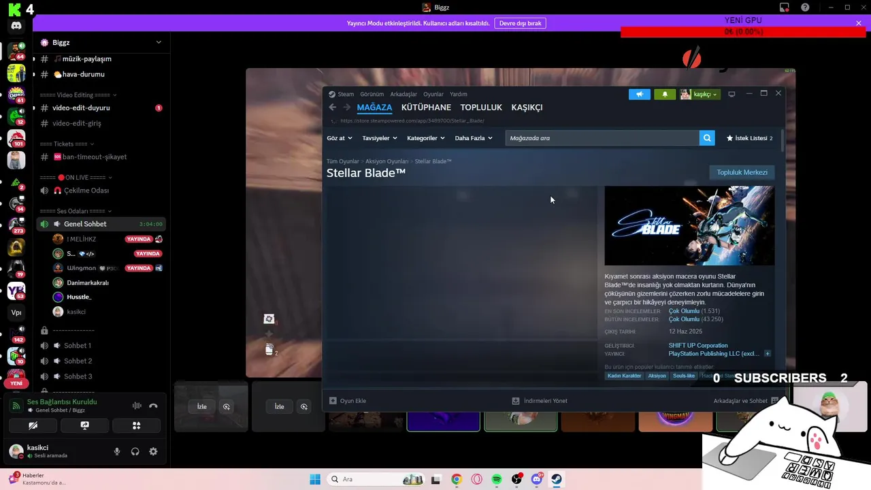Click the Topluluk Merkezi button
The image size is (871, 490).
coord(742,172)
